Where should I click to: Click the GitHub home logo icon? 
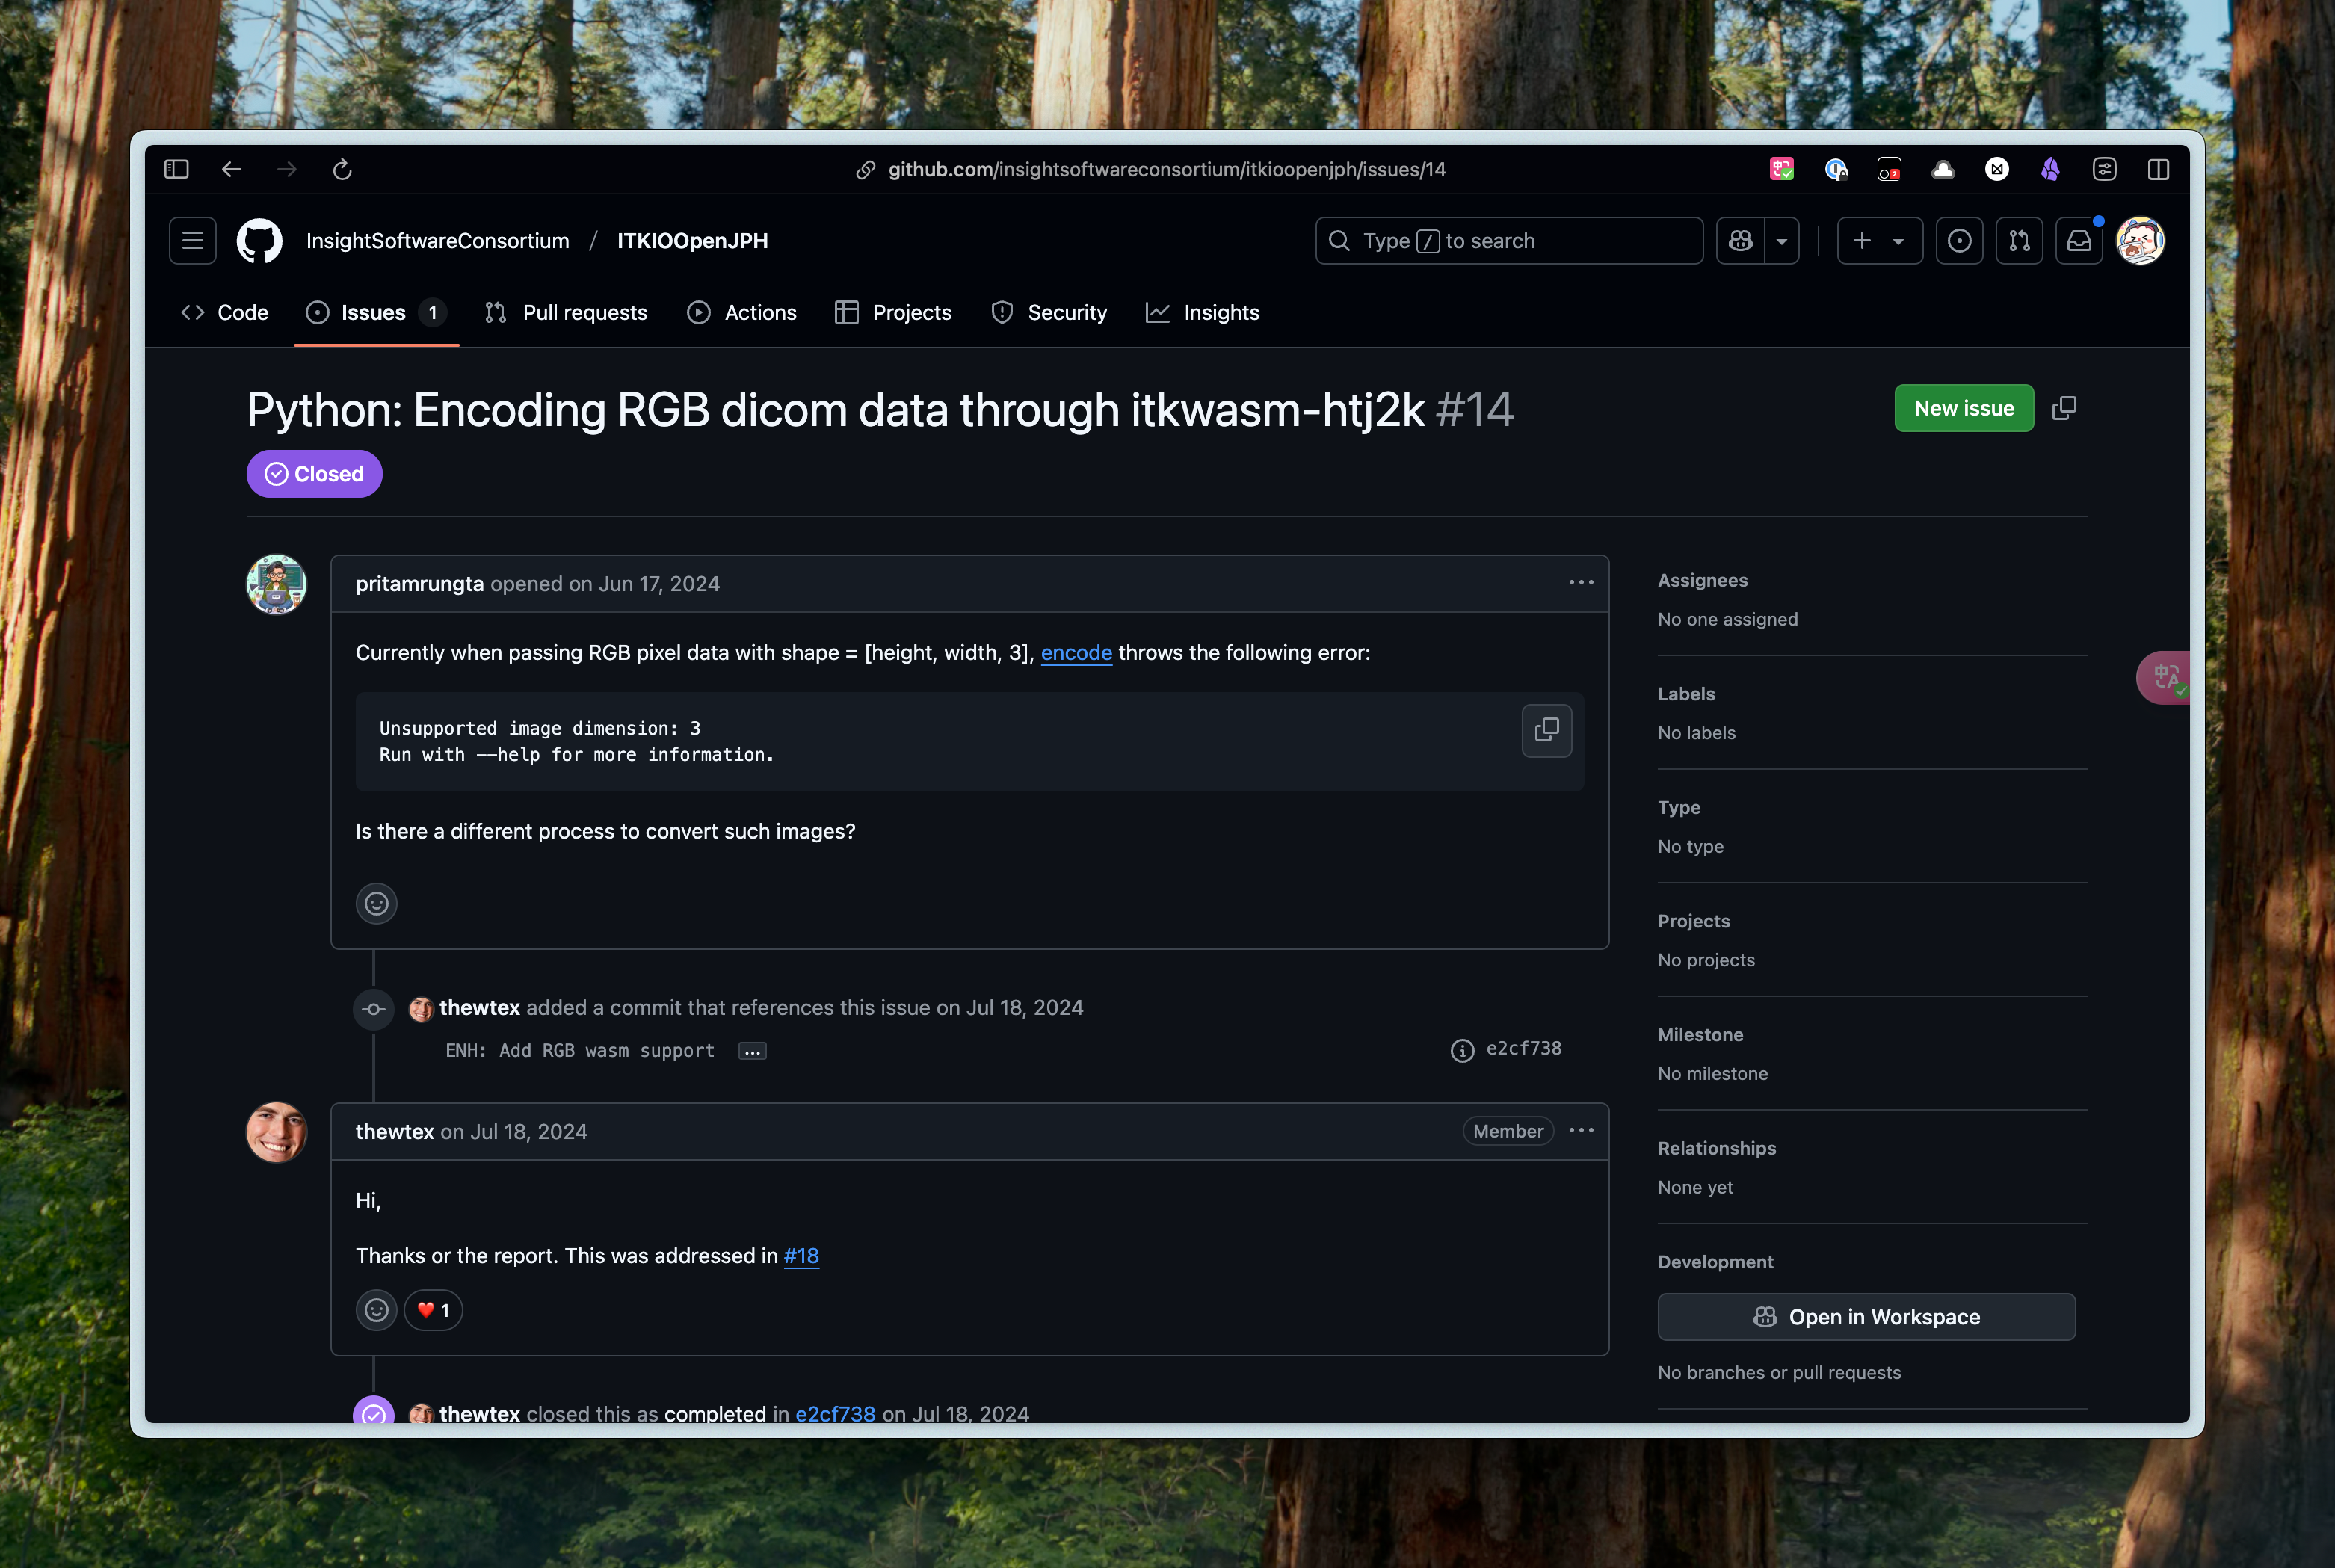coord(256,240)
